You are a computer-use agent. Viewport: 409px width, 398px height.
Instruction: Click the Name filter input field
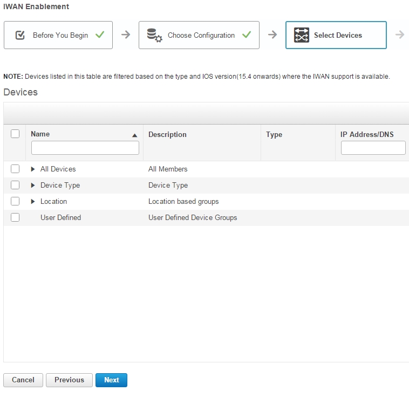(85, 148)
